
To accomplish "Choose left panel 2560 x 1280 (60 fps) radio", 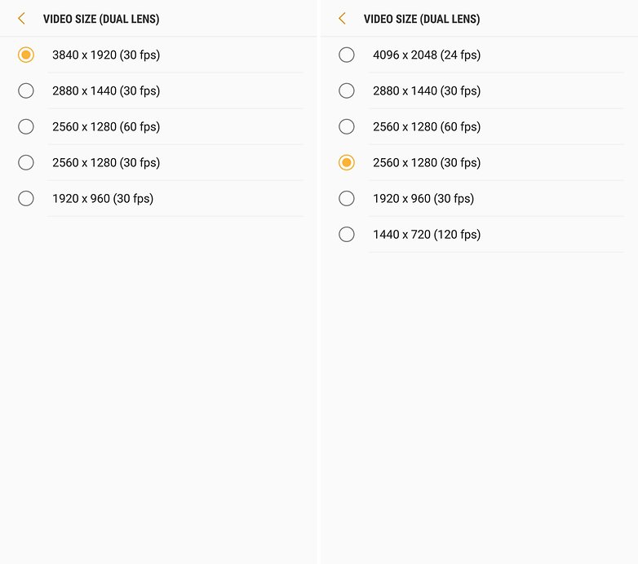I will (x=26, y=127).
